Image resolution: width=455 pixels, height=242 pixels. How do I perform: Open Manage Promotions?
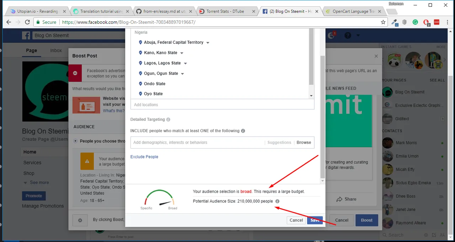43,206
